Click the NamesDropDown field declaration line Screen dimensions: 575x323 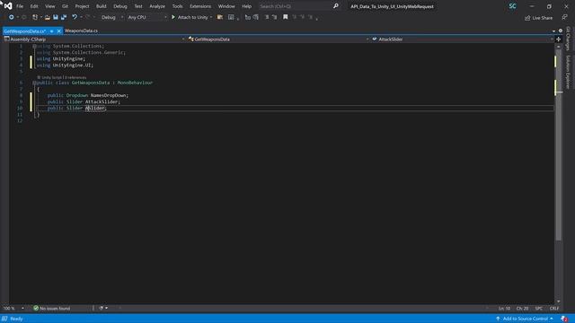pyautogui.click(x=88, y=95)
